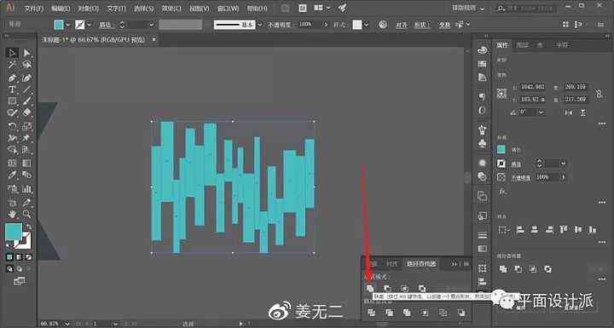Image resolution: width=614 pixels, height=328 pixels.
Task: Open the 对象(O) menu
Action: click(x=88, y=9)
